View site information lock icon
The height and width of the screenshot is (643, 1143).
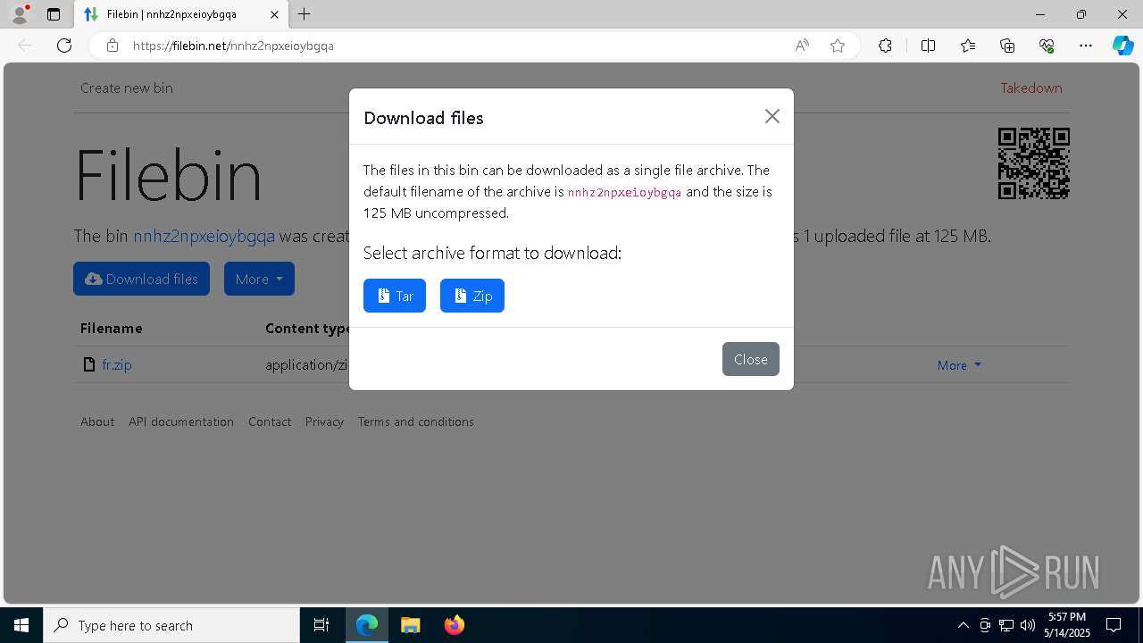coord(113,46)
